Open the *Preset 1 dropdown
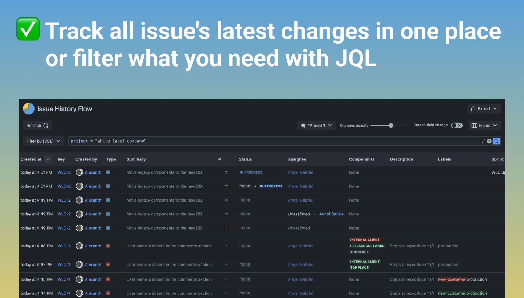 pyautogui.click(x=316, y=126)
